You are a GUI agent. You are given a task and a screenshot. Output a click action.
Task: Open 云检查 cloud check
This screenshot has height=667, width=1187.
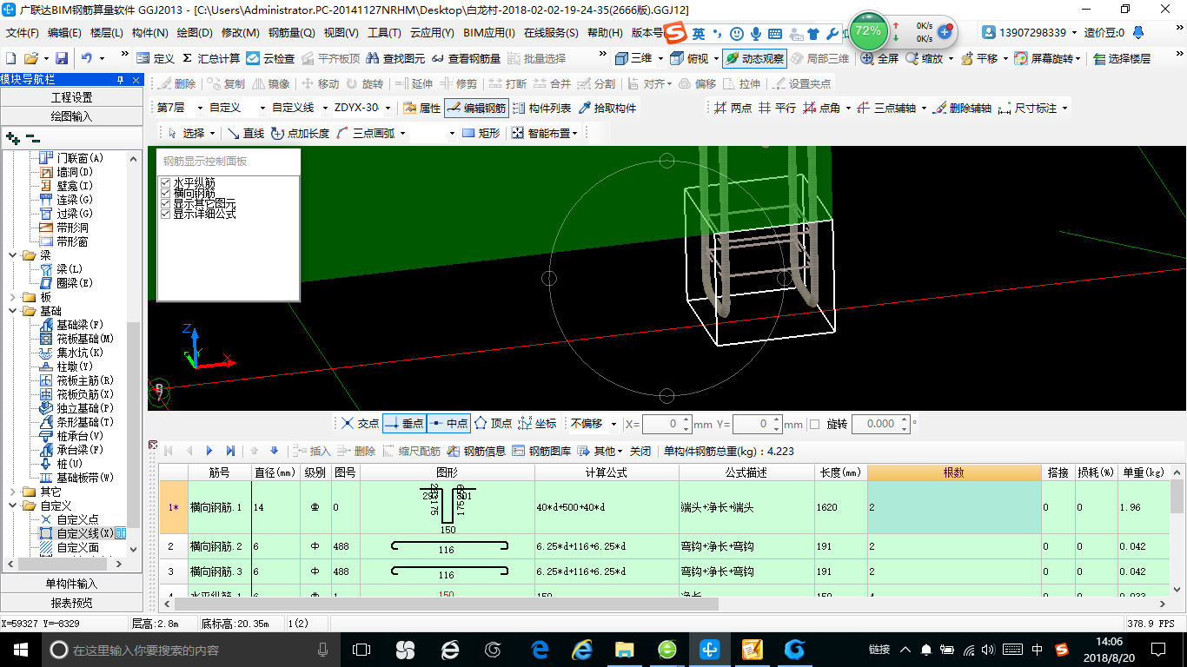tap(270, 58)
